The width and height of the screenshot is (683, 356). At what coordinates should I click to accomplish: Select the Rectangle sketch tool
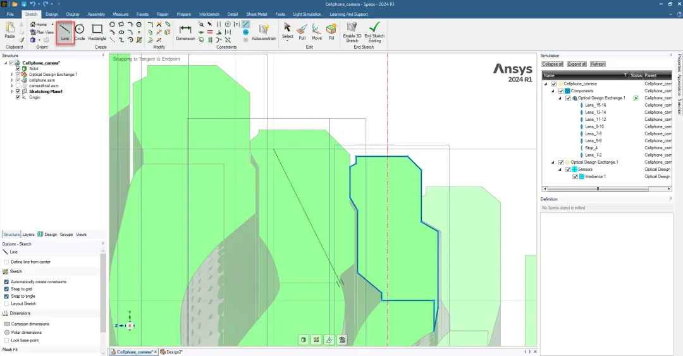click(97, 32)
